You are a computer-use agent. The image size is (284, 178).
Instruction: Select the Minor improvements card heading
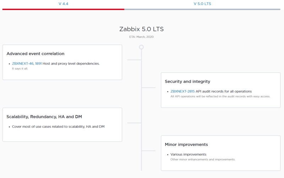pyautogui.click(x=186, y=145)
